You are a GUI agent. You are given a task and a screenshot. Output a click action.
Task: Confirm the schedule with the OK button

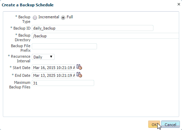click(154, 124)
